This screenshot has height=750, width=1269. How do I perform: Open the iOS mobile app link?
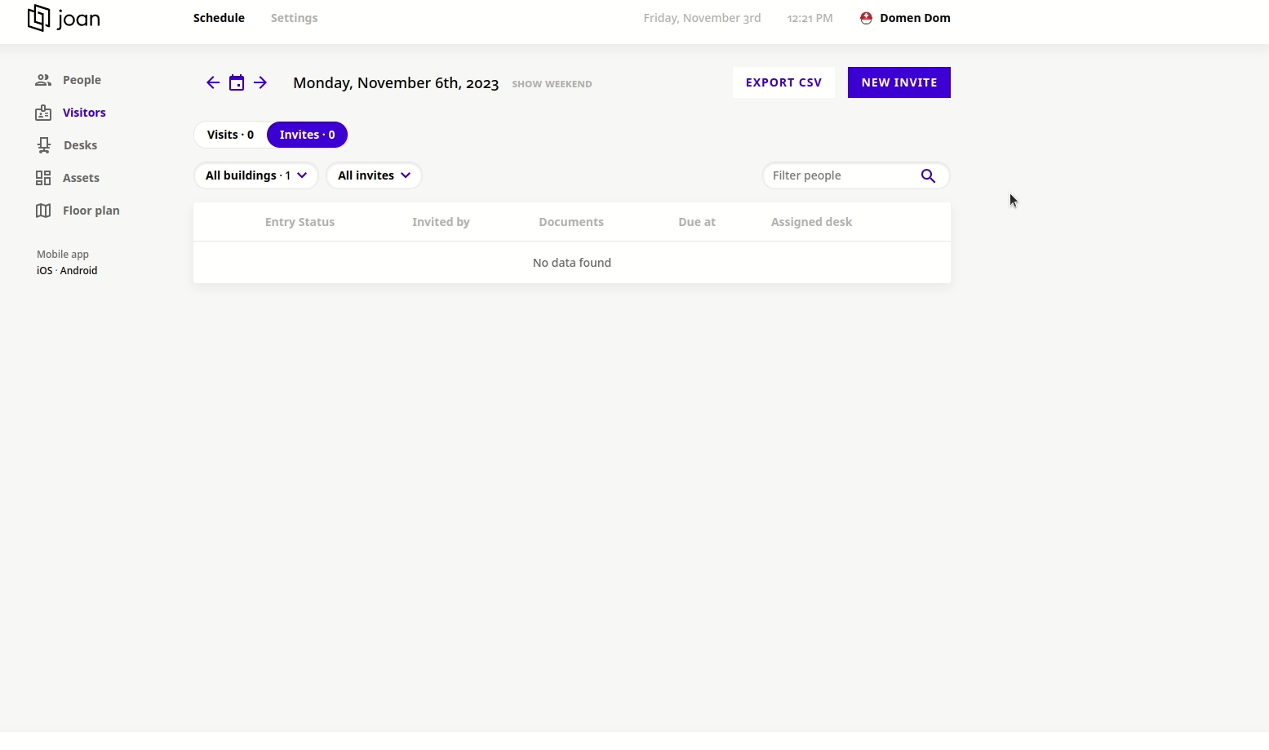pos(44,271)
